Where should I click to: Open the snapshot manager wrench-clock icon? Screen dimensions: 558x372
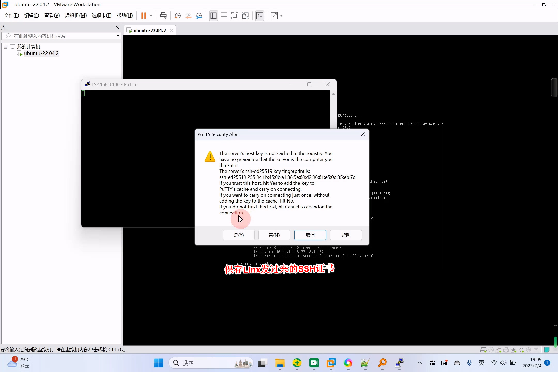[199, 16]
